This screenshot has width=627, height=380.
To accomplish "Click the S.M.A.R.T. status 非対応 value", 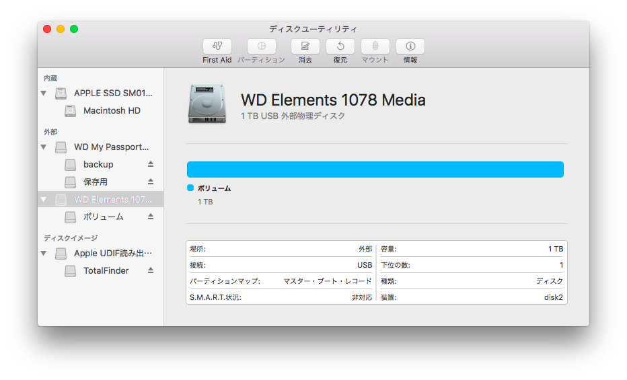I will [362, 297].
